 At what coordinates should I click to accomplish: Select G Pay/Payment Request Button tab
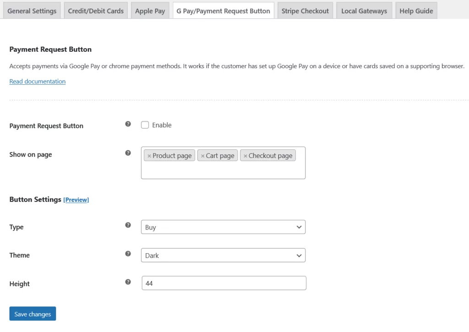(x=223, y=11)
